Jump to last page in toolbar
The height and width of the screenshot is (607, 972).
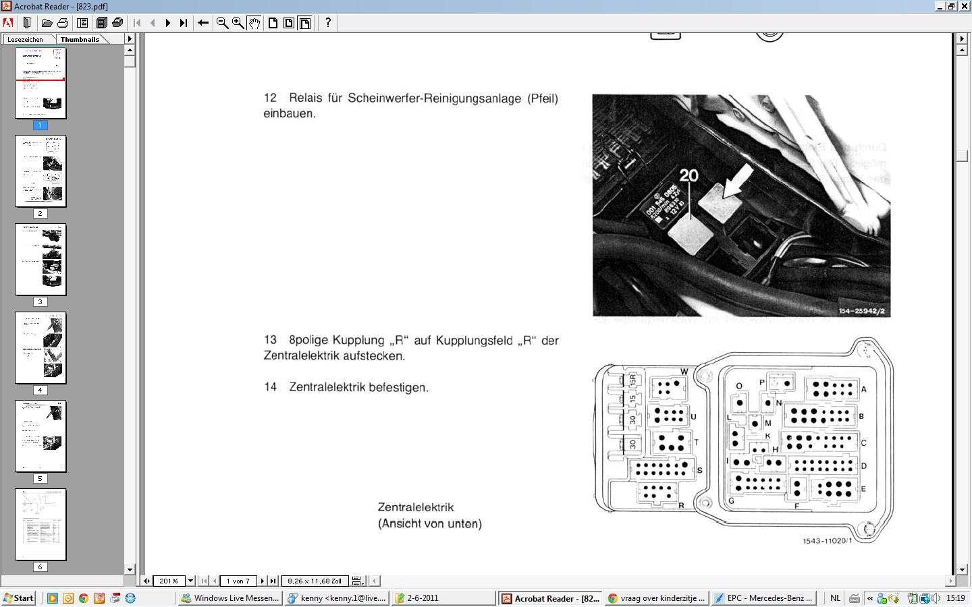pos(184,22)
